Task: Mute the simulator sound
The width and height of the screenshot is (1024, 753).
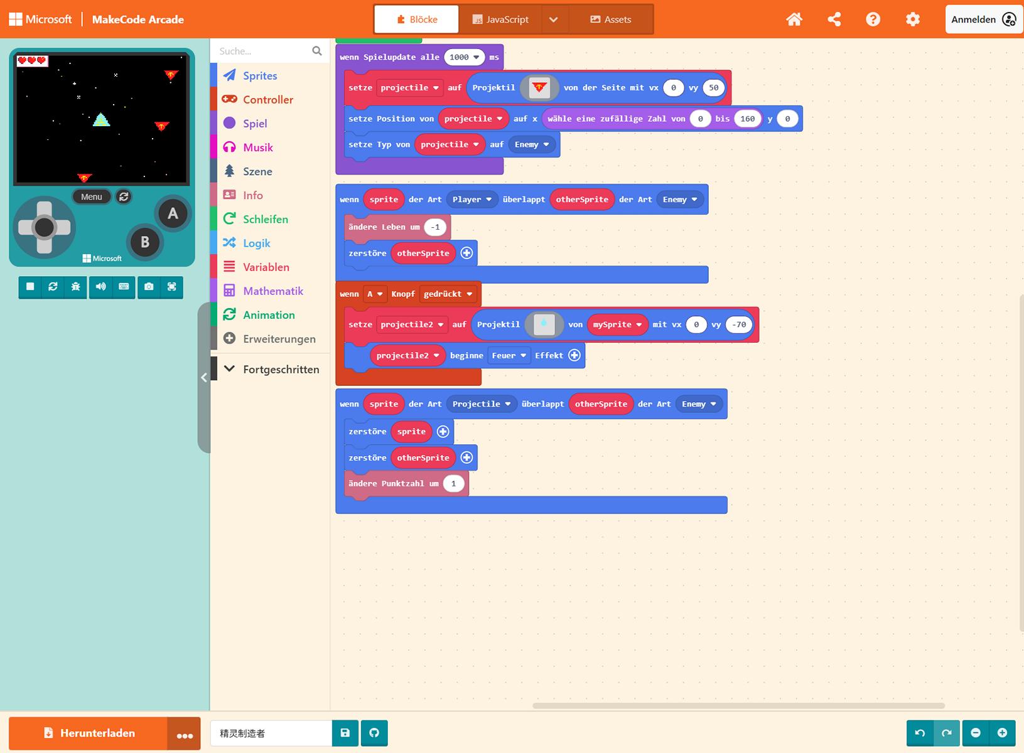Action: coord(100,287)
